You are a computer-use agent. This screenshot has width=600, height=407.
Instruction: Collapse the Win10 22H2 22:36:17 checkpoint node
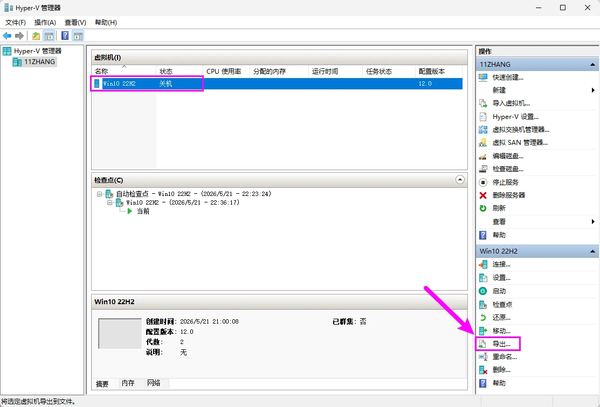pos(110,203)
